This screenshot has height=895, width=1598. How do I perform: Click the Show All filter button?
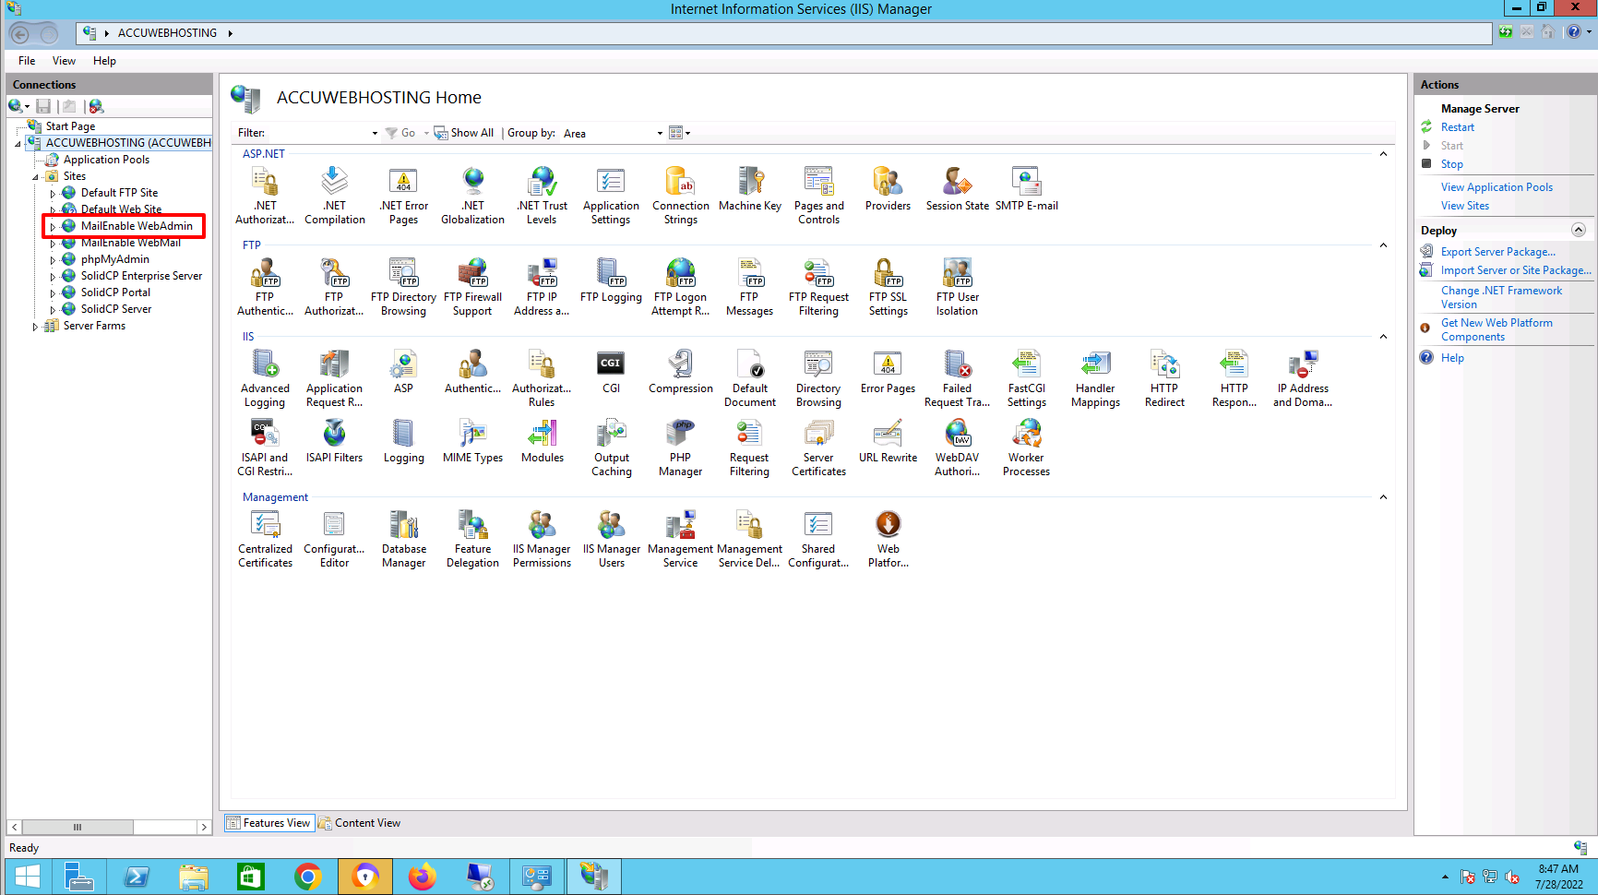click(x=464, y=134)
